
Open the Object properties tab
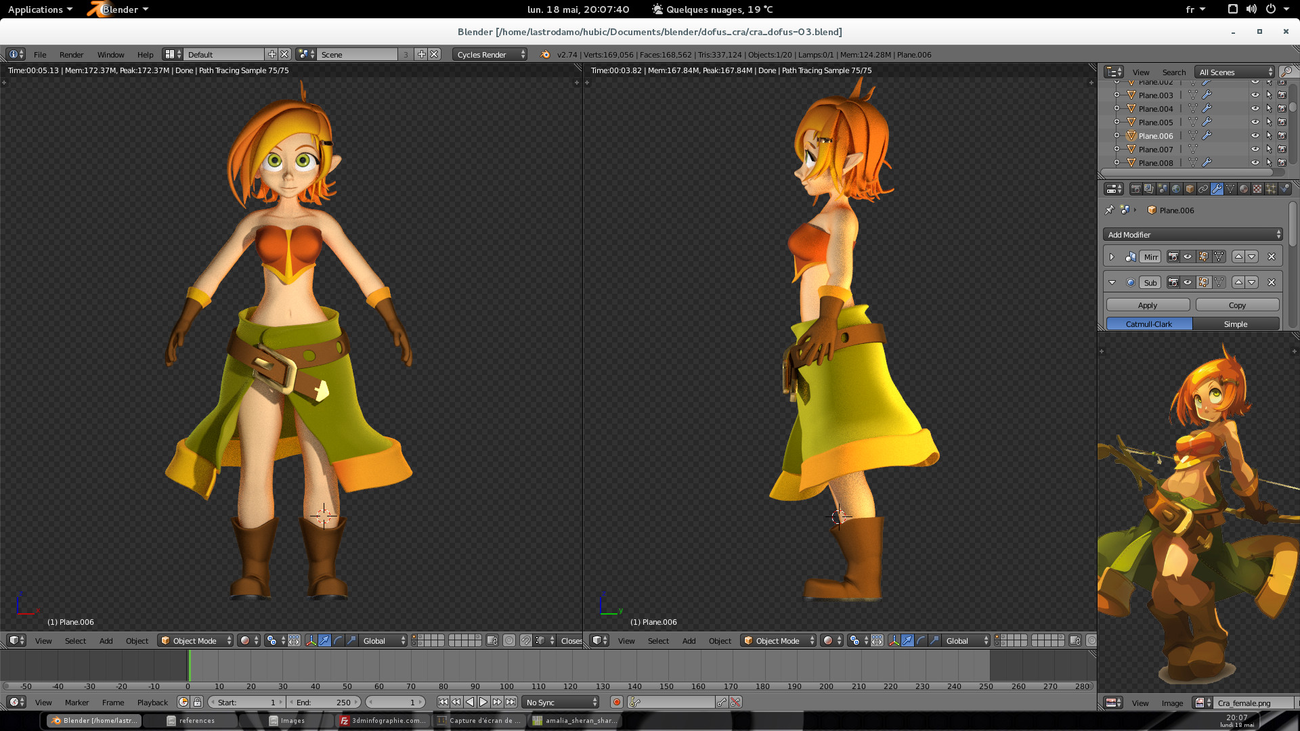tap(1190, 190)
